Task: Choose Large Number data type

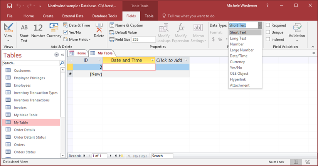Action: [245, 50]
